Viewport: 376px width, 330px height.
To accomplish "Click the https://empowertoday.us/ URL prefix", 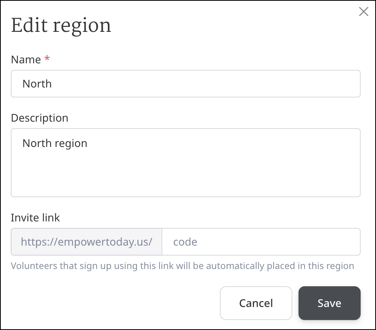I will [87, 242].
